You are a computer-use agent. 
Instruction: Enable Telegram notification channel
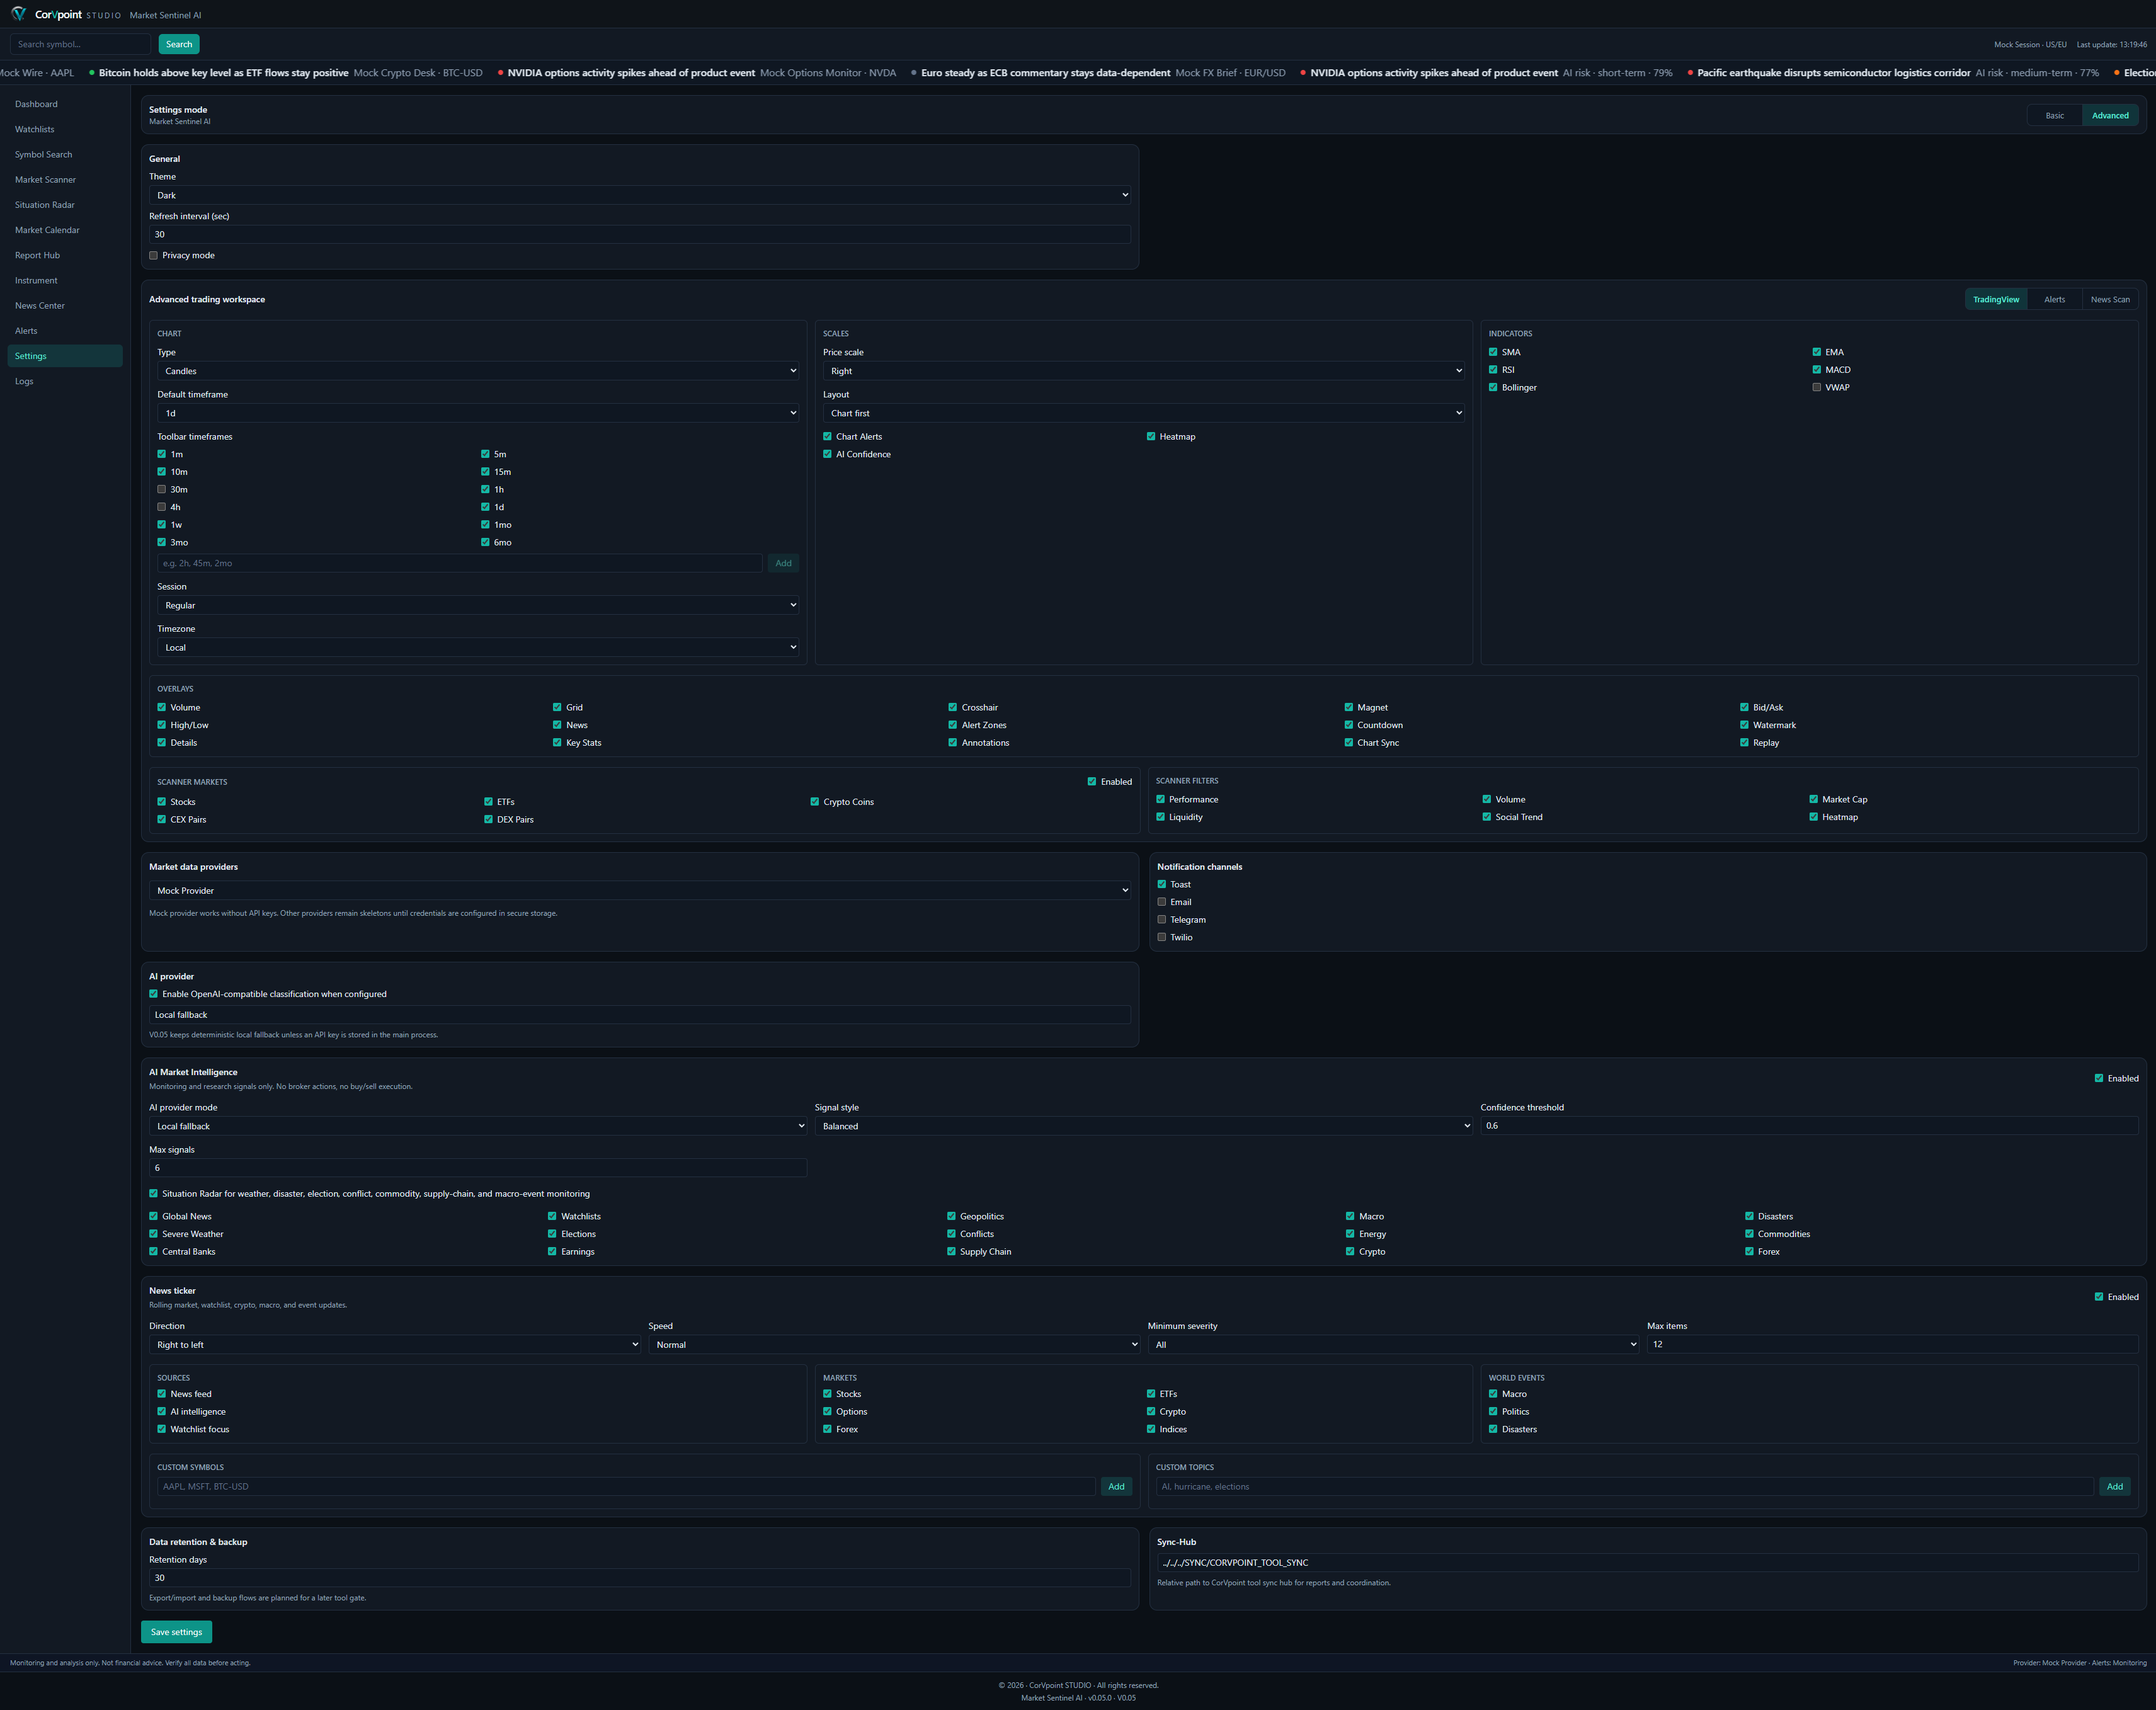tap(1162, 920)
